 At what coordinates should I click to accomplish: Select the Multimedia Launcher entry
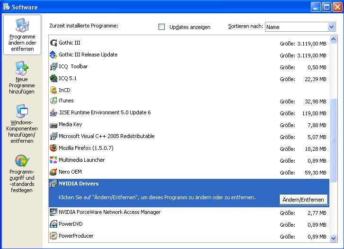pyautogui.click(x=81, y=160)
